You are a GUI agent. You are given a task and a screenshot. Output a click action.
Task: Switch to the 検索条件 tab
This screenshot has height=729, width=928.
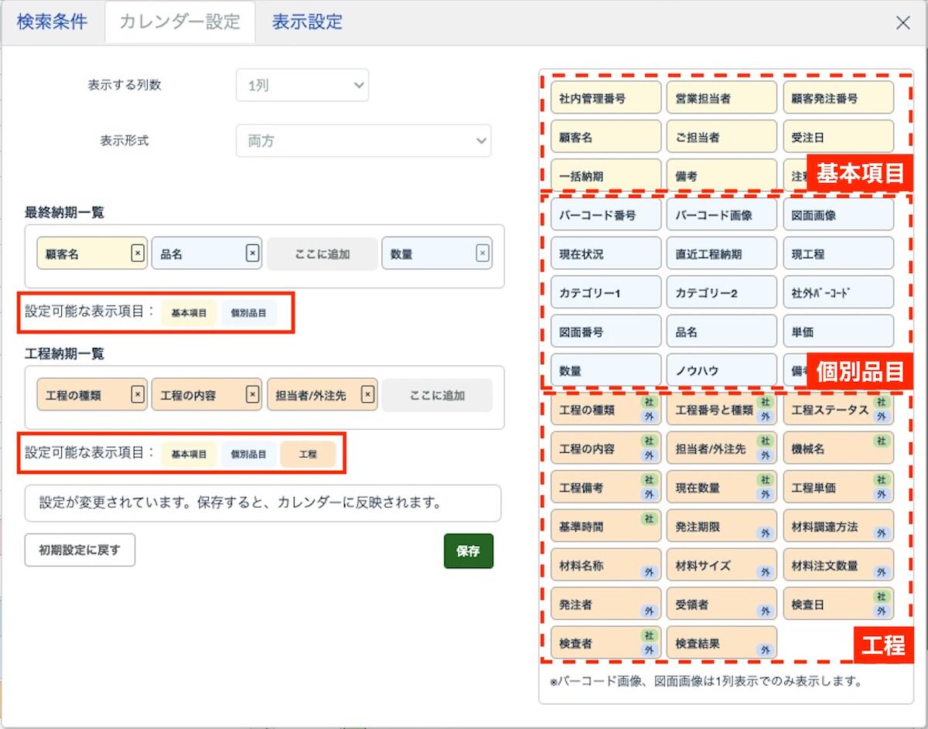click(x=52, y=22)
